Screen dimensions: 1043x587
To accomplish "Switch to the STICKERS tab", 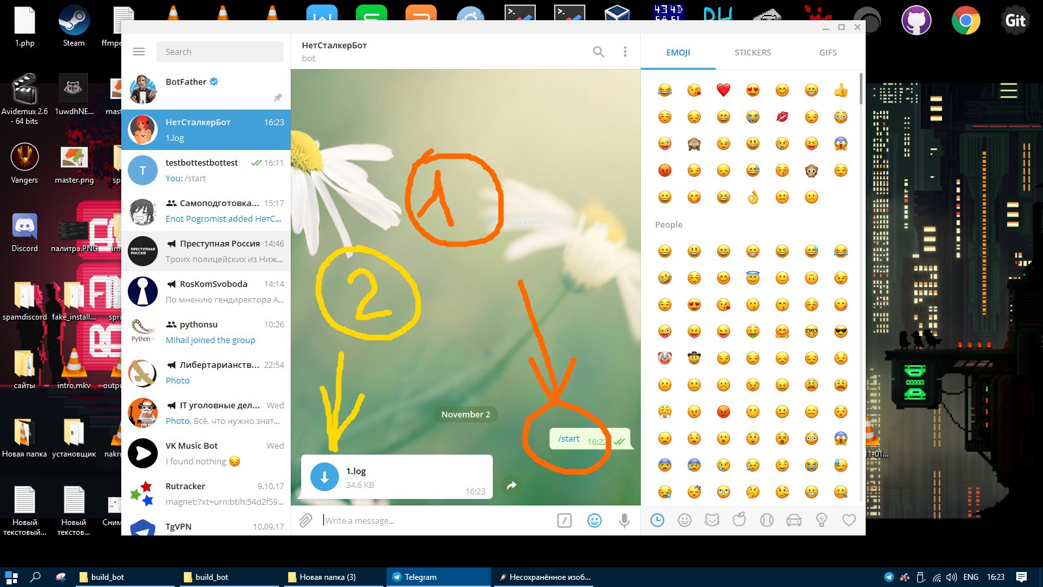I will tap(753, 52).
